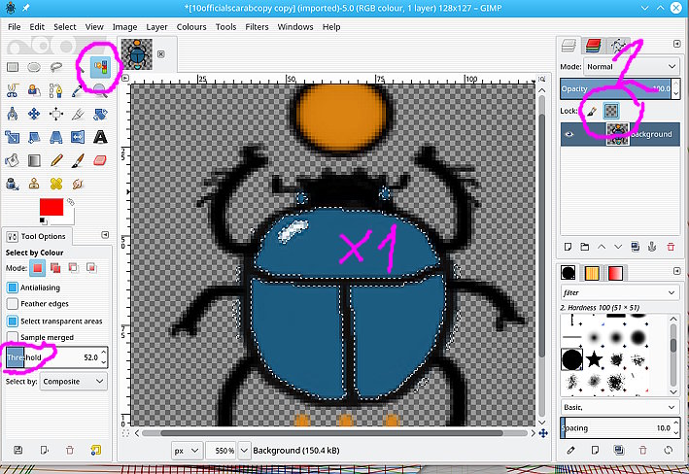Image resolution: width=689 pixels, height=474 pixels.
Task: Choose the Ellipse Select tool
Action: pyautogui.click(x=34, y=67)
